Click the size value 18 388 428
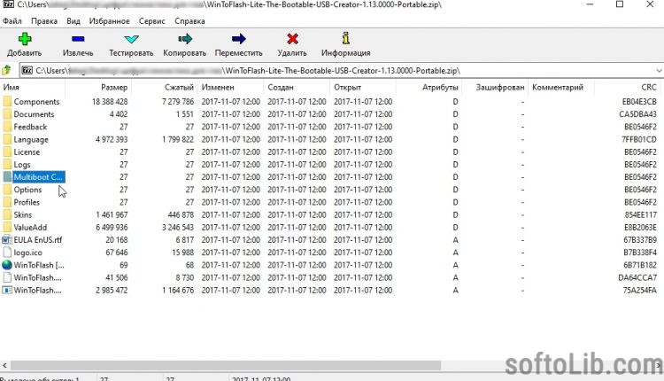Image resolution: width=664 pixels, height=381 pixels. click(x=110, y=102)
